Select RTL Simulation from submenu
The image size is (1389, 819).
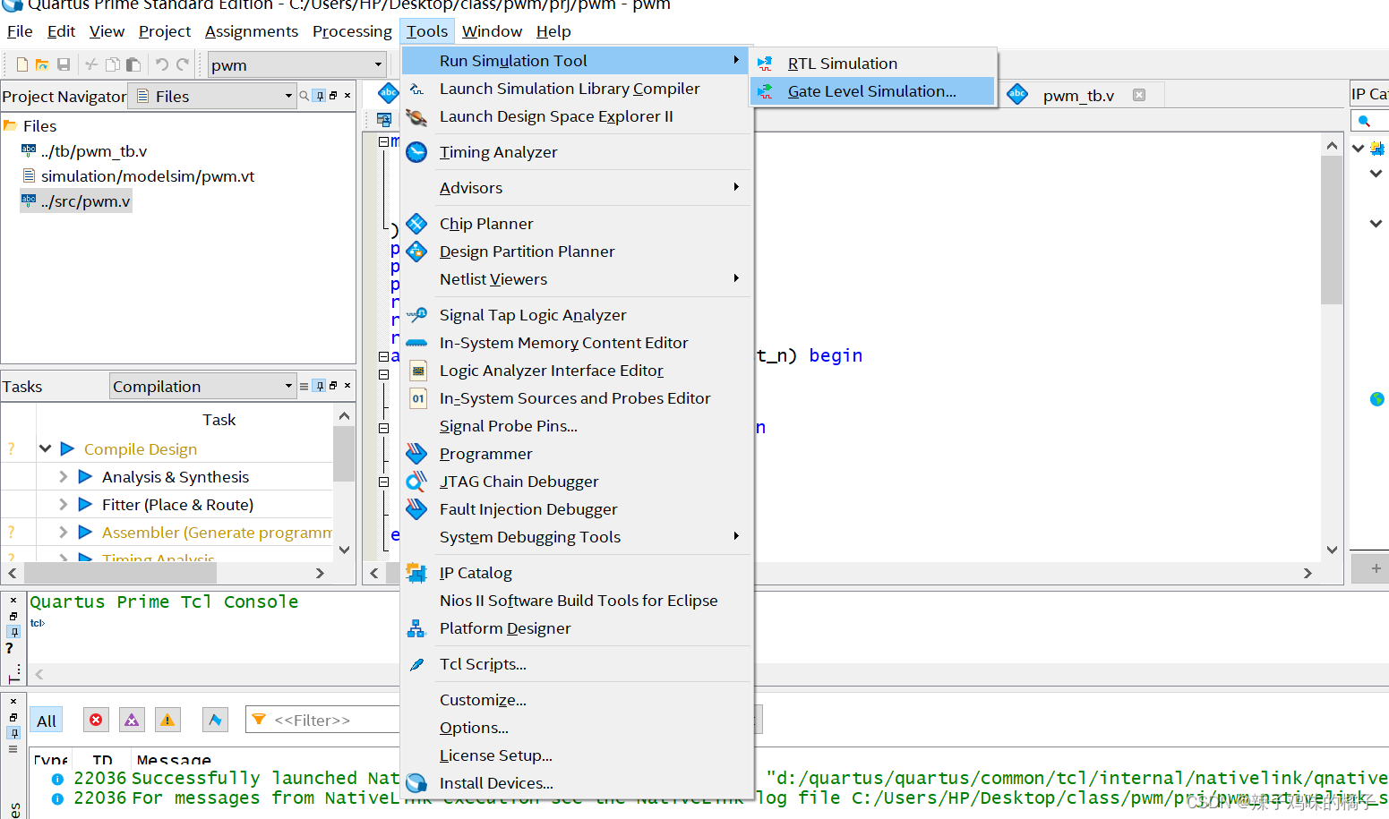click(873, 64)
